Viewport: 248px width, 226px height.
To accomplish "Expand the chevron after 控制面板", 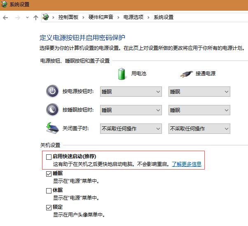I will pos(83,17).
